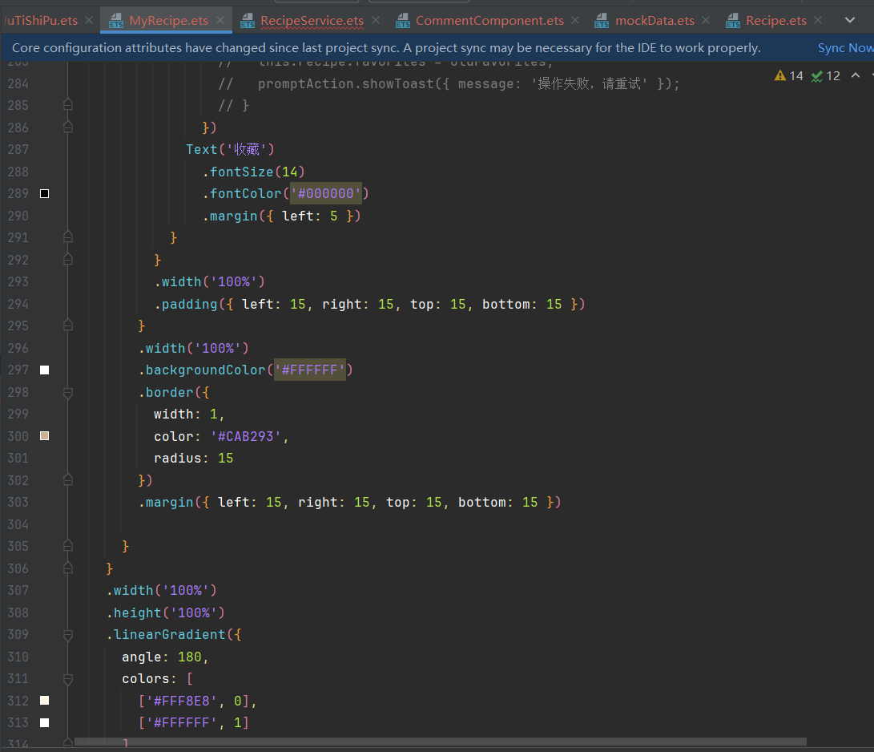Close the MyRecipe.ets tab
This screenshot has height=752, width=874.
point(221,21)
